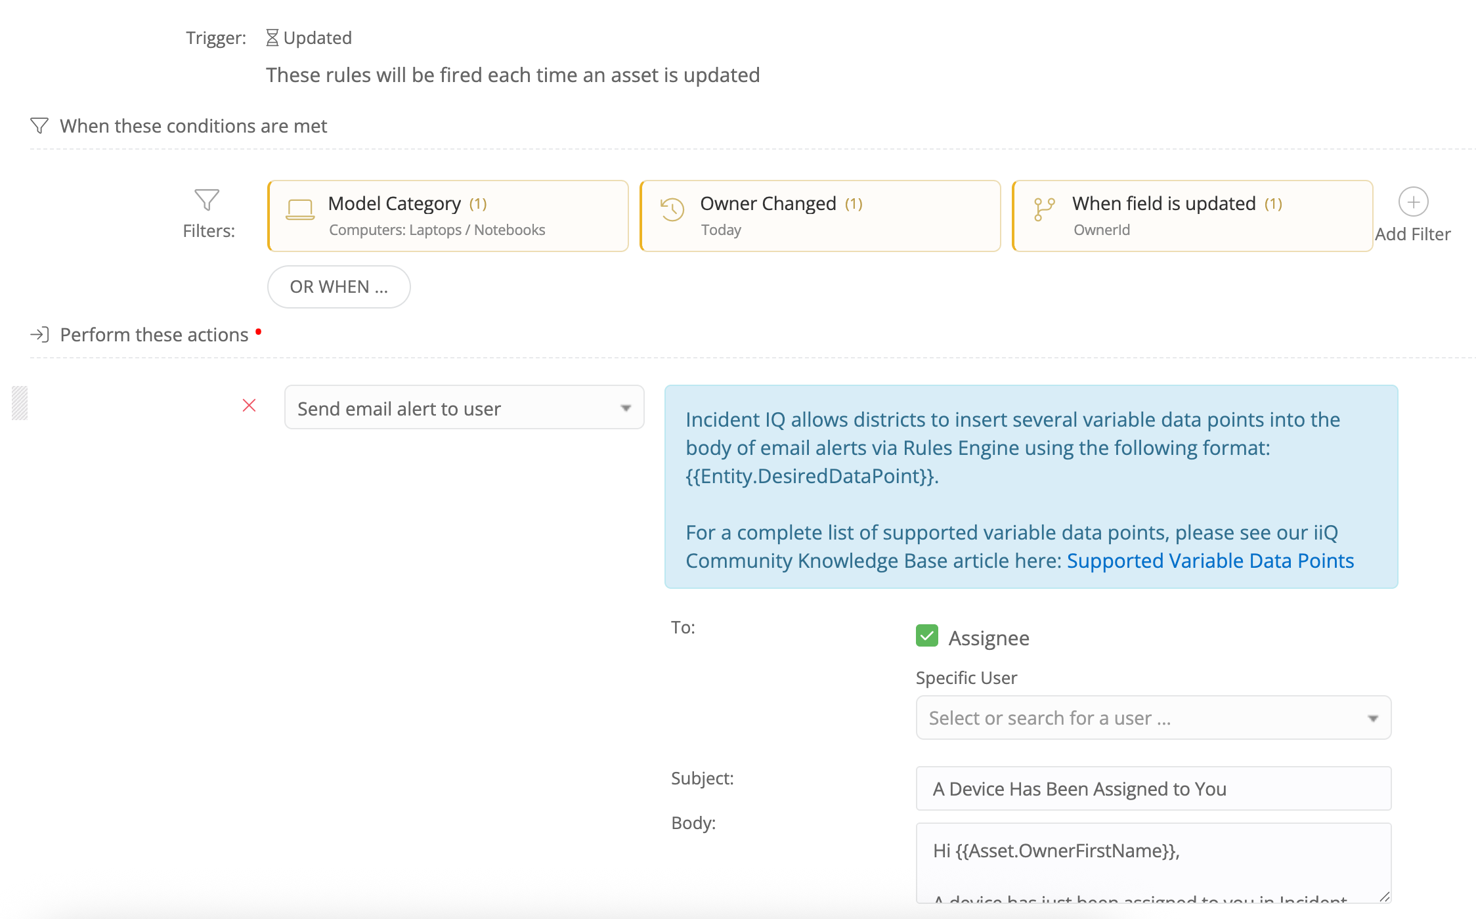Open the Supported Variable Data Points link
Screen dimensions: 1476x919
[1210, 561]
